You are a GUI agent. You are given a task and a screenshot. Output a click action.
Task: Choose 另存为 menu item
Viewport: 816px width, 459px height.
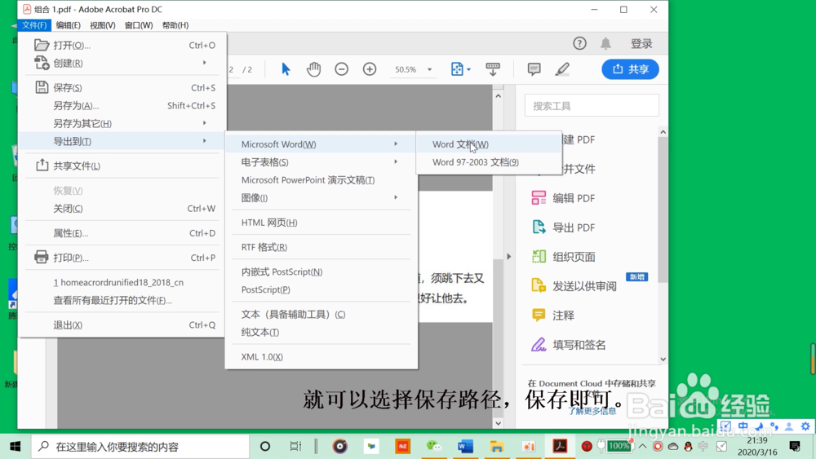click(x=122, y=105)
